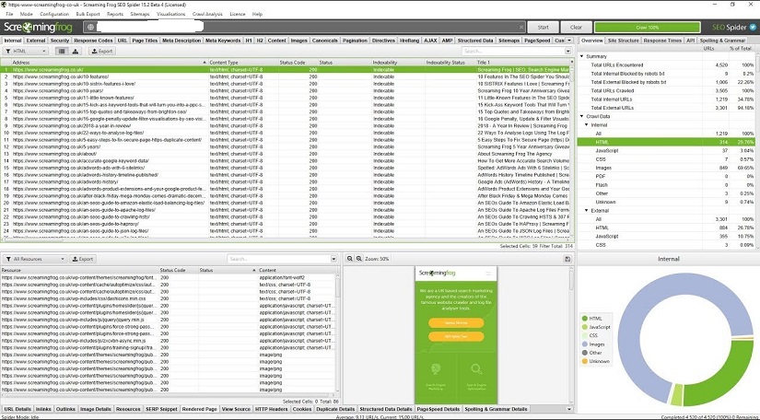Viewport: 760px width, 420px height.
Task: Click the Resources panel search field
Action: (278, 259)
